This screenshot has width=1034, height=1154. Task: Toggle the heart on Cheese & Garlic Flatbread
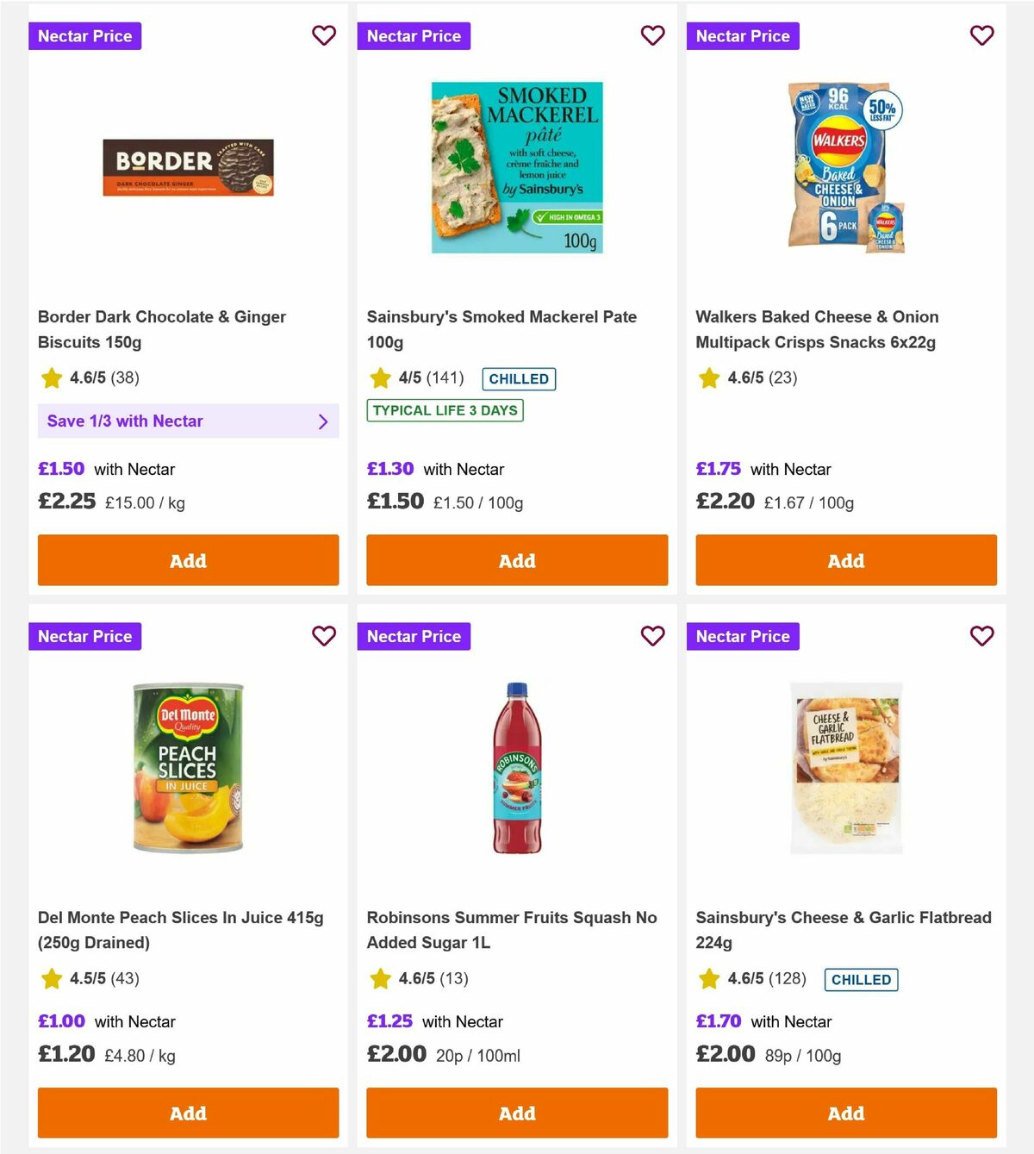click(x=981, y=636)
